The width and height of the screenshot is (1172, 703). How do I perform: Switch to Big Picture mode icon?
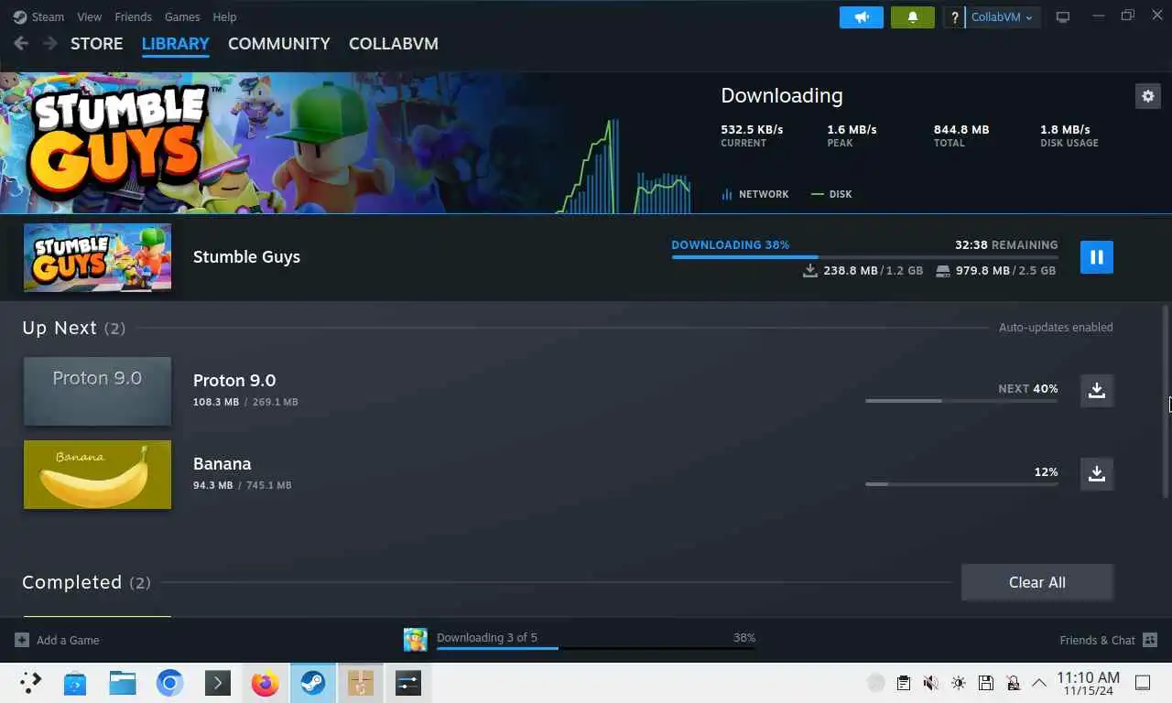1063,17
